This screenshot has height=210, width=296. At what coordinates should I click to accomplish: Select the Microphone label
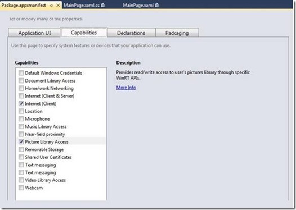(x=37, y=119)
